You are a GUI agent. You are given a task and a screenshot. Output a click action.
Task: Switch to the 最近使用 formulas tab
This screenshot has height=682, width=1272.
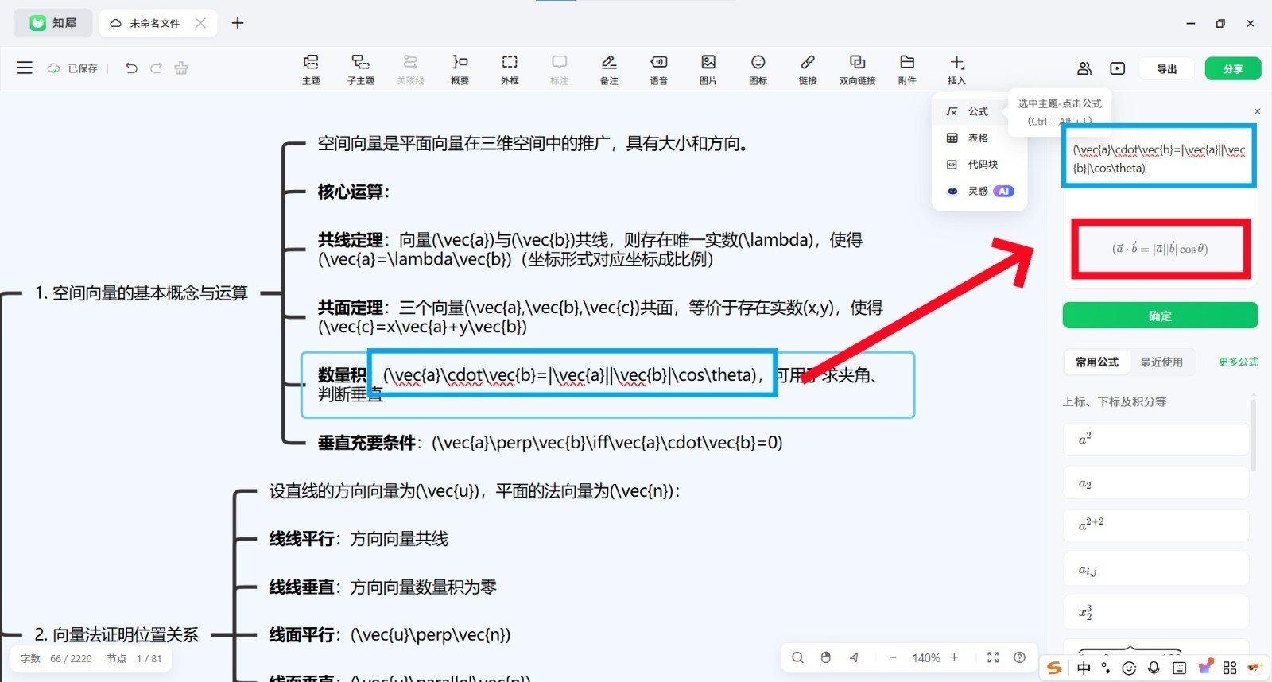(x=1161, y=362)
